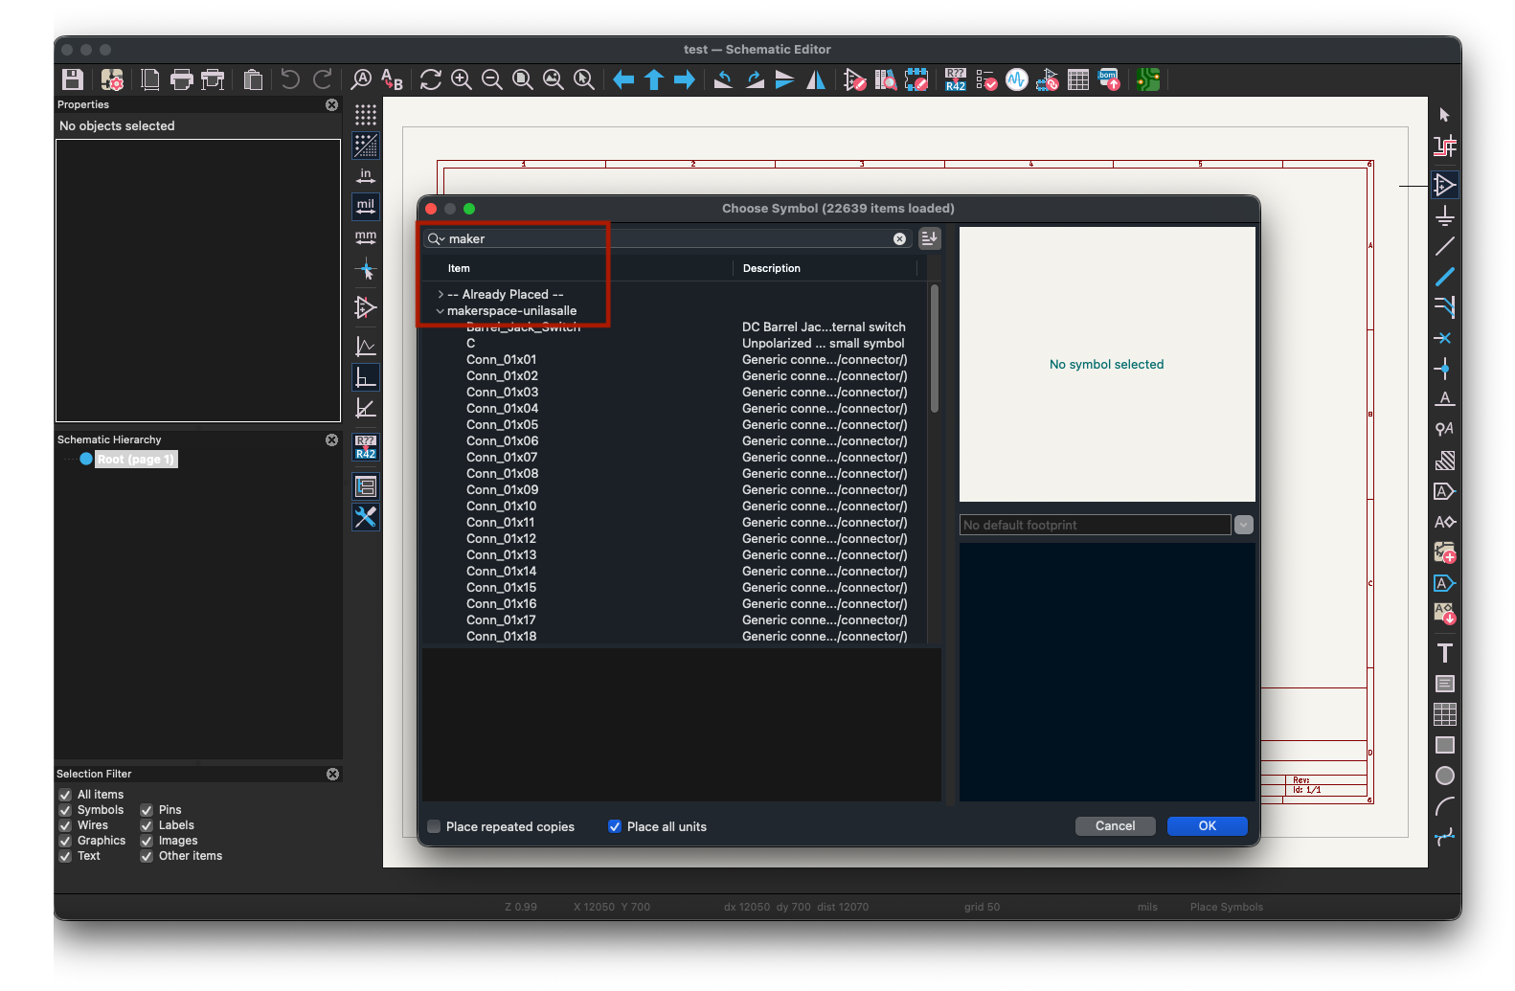Click the Save icon in the top toolbar

coord(73,79)
